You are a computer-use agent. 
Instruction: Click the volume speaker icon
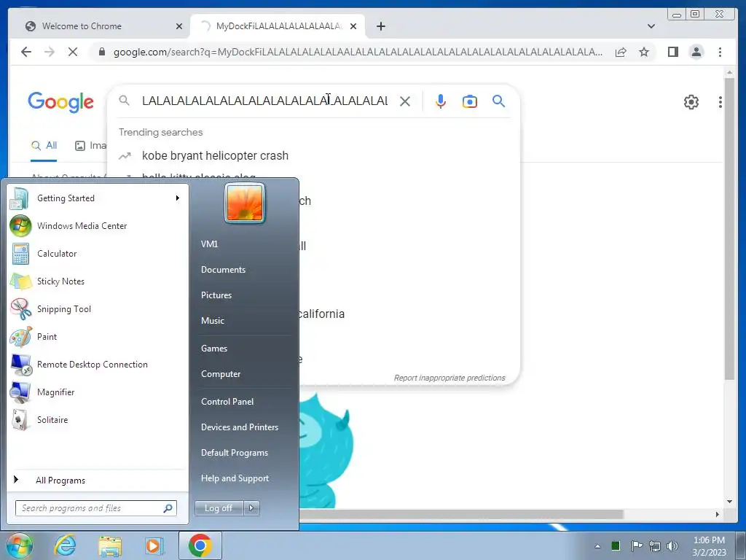point(672,546)
